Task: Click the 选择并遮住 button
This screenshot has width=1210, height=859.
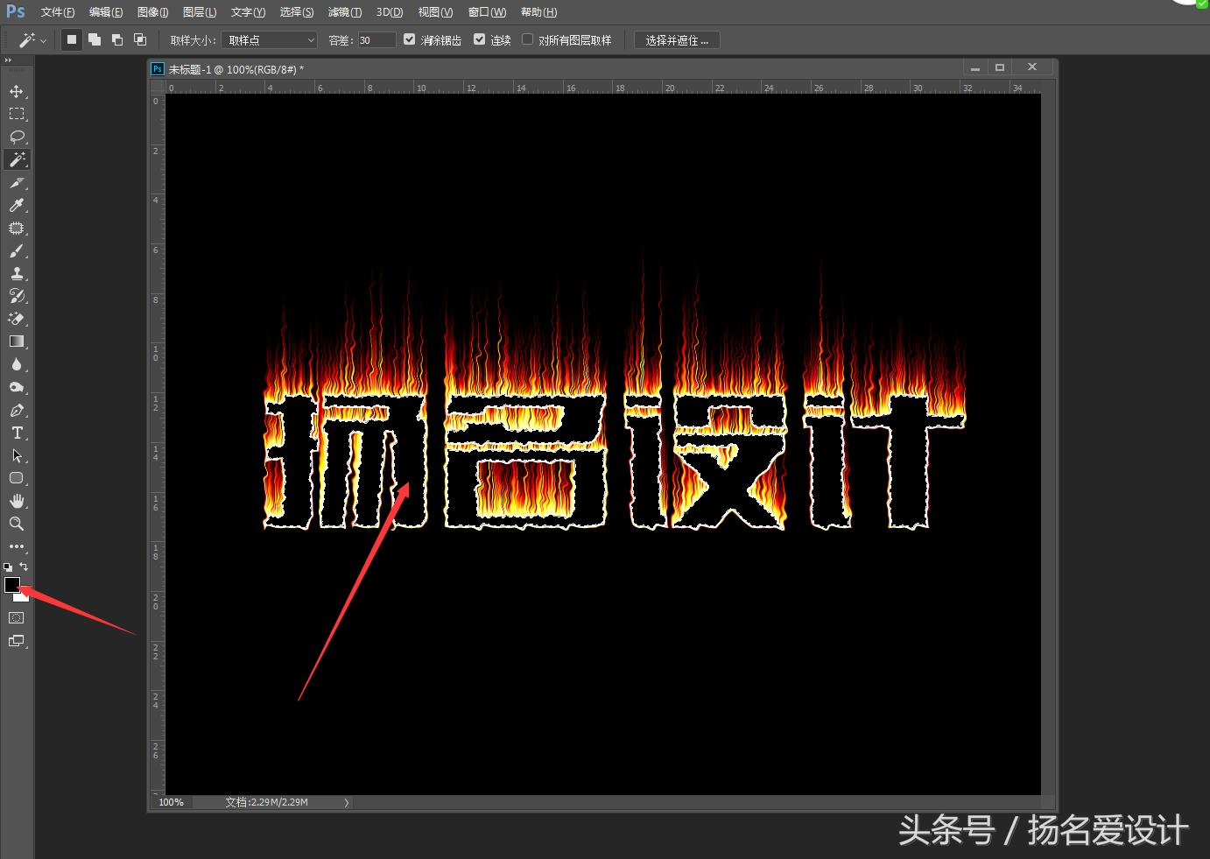Action: (x=677, y=40)
